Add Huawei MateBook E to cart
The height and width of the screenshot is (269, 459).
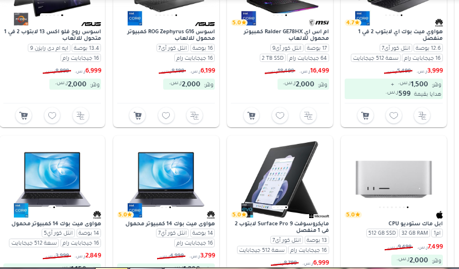coord(365,116)
